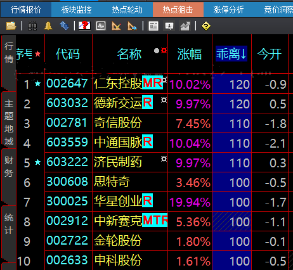
Task: Open the 涨停分析 tab
Action: pyautogui.click(x=229, y=10)
